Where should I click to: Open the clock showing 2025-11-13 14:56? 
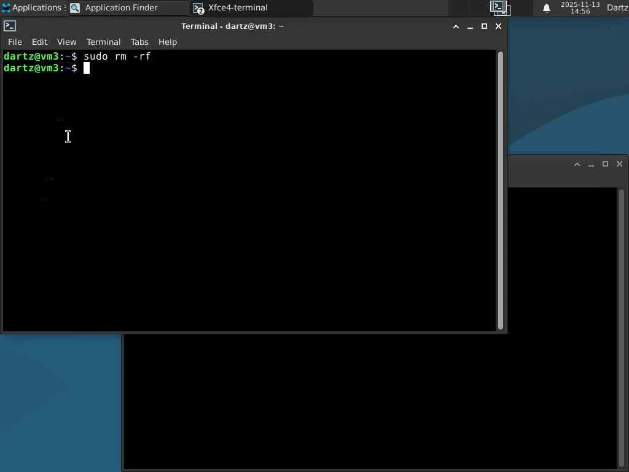[580, 7]
